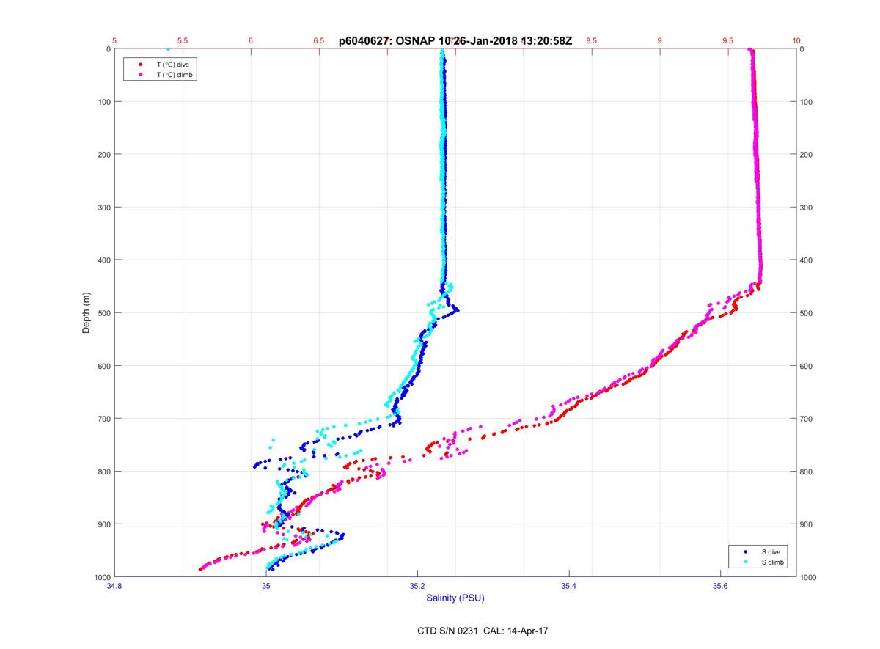
Task: Select the 'T (°C) dive' legend entry
Action: [172, 65]
